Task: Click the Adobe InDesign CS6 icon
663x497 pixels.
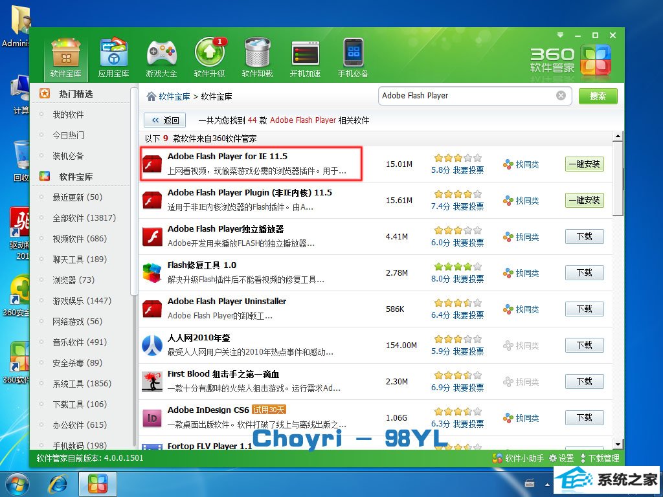Action: tap(152, 418)
